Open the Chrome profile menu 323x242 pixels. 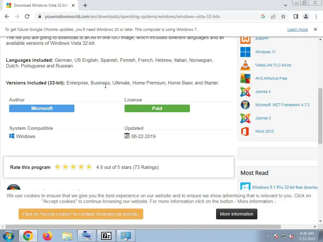click(x=306, y=16)
